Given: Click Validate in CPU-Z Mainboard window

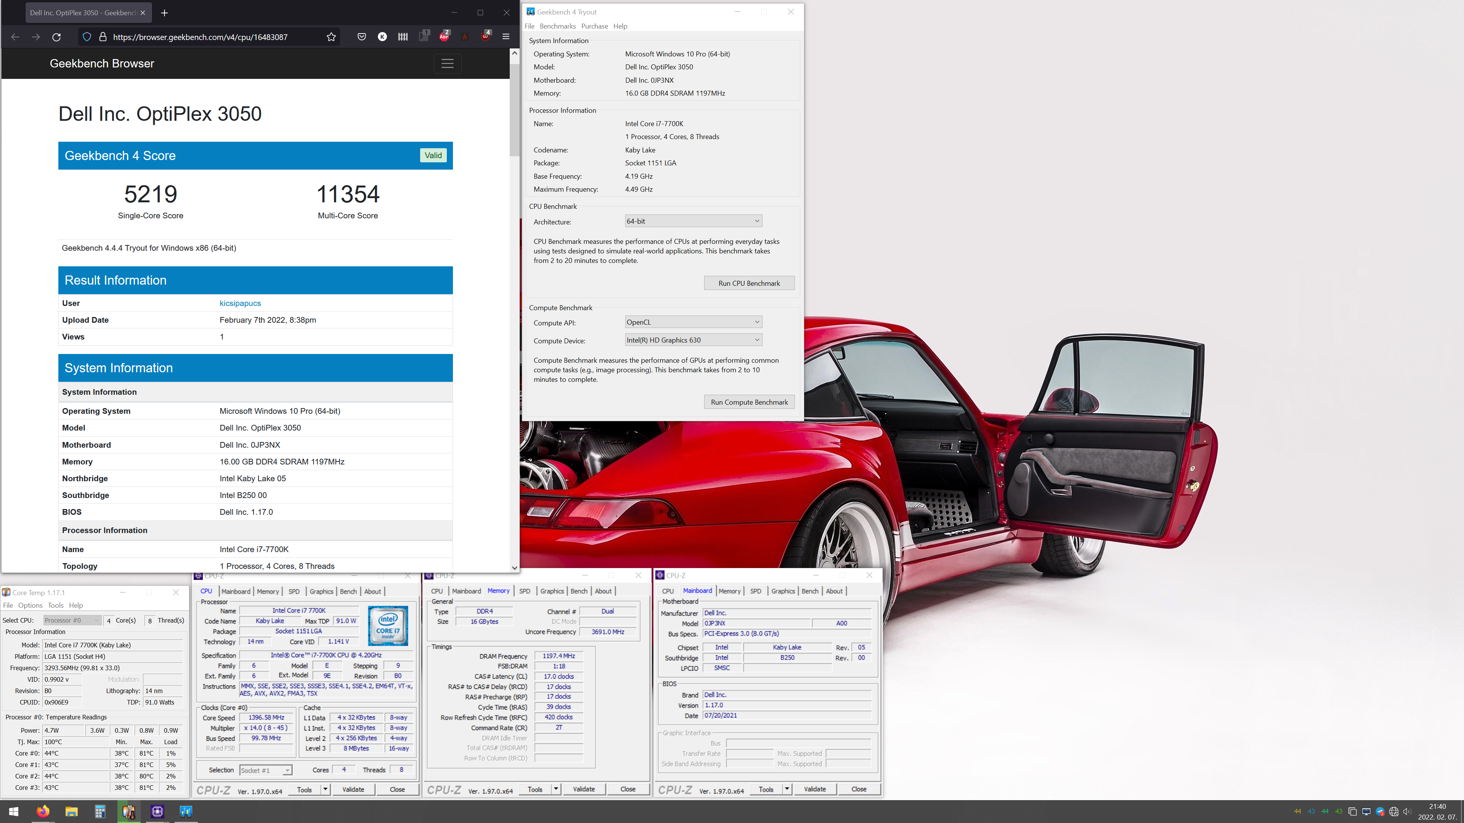Looking at the screenshot, I should pyautogui.click(x=814, y=789).
